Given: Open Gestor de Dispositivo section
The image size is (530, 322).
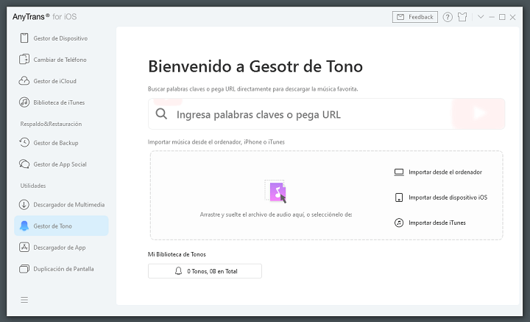Looking at the screenshot, I should pyautogui.click(x=61, y=38).
